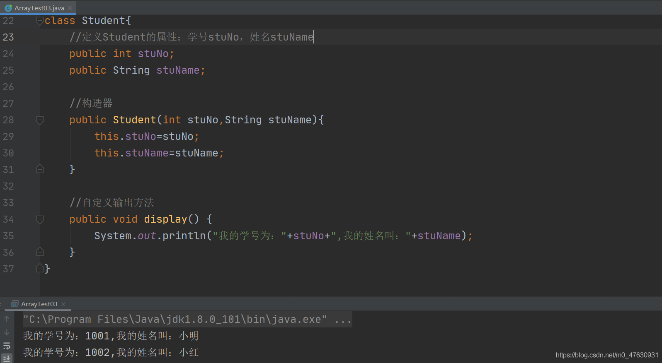Toggle scroll to end in console
The image size is (662, 363).
[7, 358]
